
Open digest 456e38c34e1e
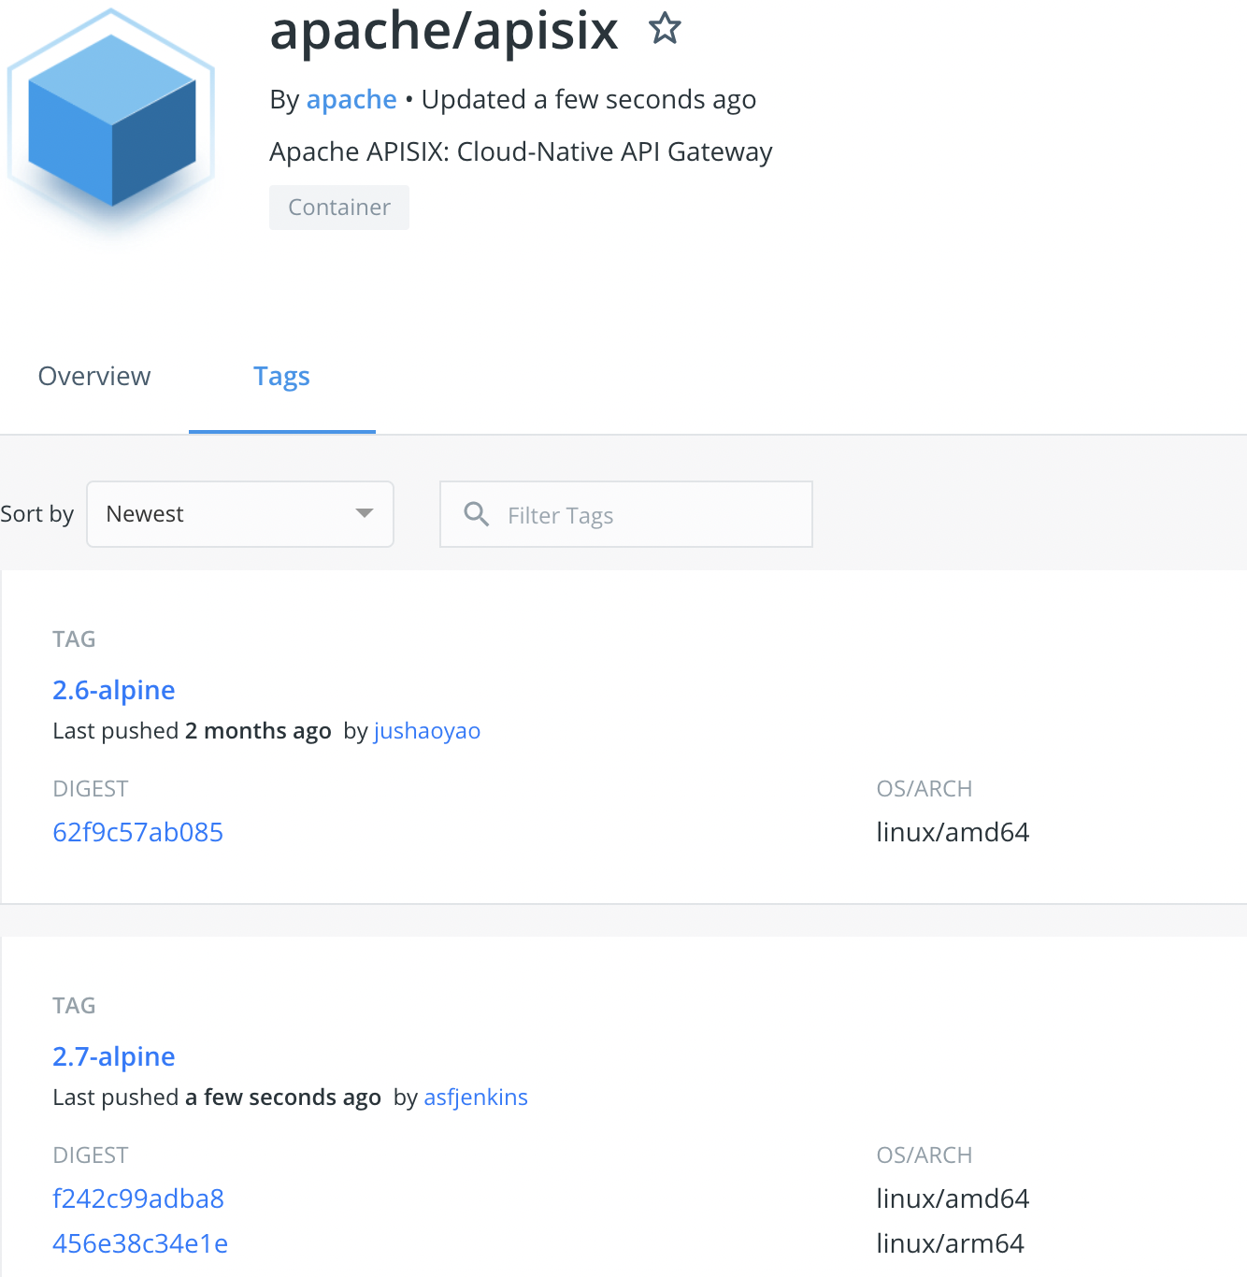(140, 1243)
